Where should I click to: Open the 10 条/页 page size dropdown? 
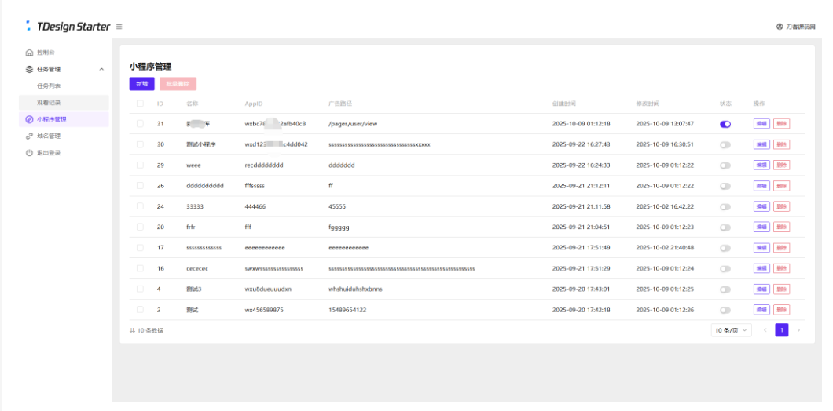point(731,330)
